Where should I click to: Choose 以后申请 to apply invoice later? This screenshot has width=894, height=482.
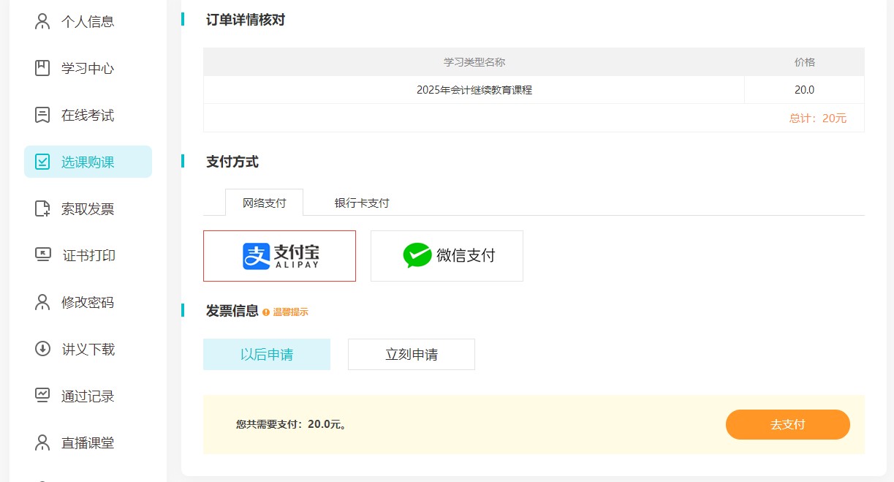pos(267,354)
